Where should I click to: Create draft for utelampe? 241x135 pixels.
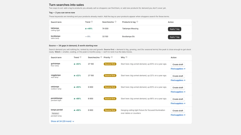point(178,88)
